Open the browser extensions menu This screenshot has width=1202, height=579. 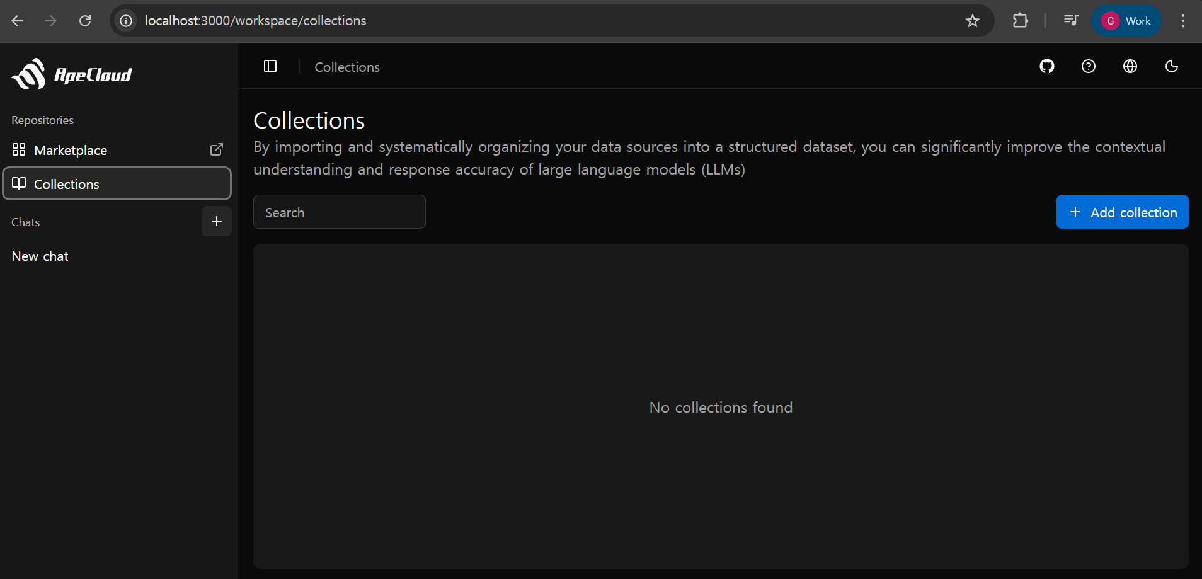tap(1020, 21)
